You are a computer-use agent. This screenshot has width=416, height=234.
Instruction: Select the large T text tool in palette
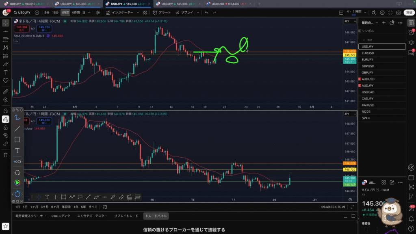(x=17, y=151)
